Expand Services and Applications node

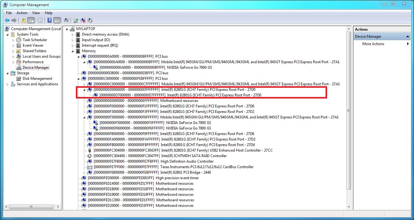tap(8, 84)
